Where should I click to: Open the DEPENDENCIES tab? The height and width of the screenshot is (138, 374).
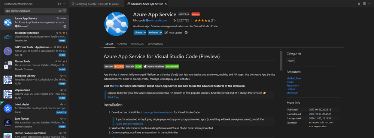155,44
